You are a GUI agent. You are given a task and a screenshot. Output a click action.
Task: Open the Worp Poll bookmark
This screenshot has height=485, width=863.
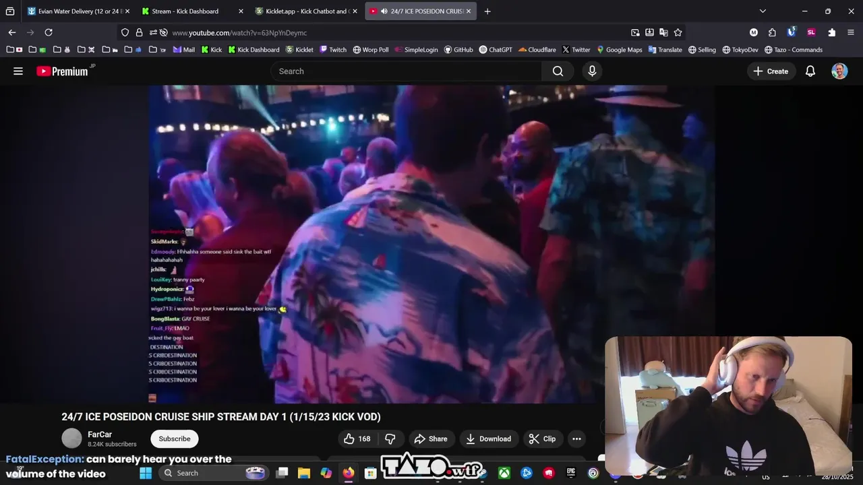371,50
